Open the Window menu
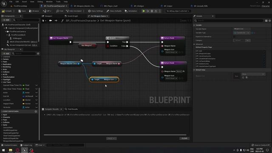Image resolution: width=272 pixels, height=153 pixels. (49, 2)
